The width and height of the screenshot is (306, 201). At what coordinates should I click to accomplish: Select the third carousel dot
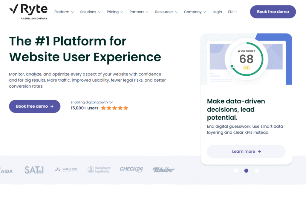[x=257, y=171]
